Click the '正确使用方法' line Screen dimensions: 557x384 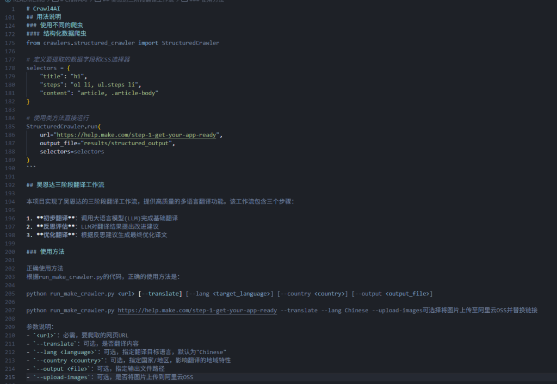pyautogui.click(x=45, y=269)
